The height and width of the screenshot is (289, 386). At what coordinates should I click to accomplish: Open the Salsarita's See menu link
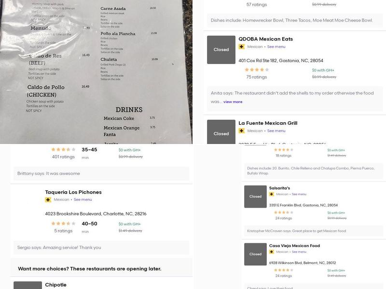[x=299, y=195]
